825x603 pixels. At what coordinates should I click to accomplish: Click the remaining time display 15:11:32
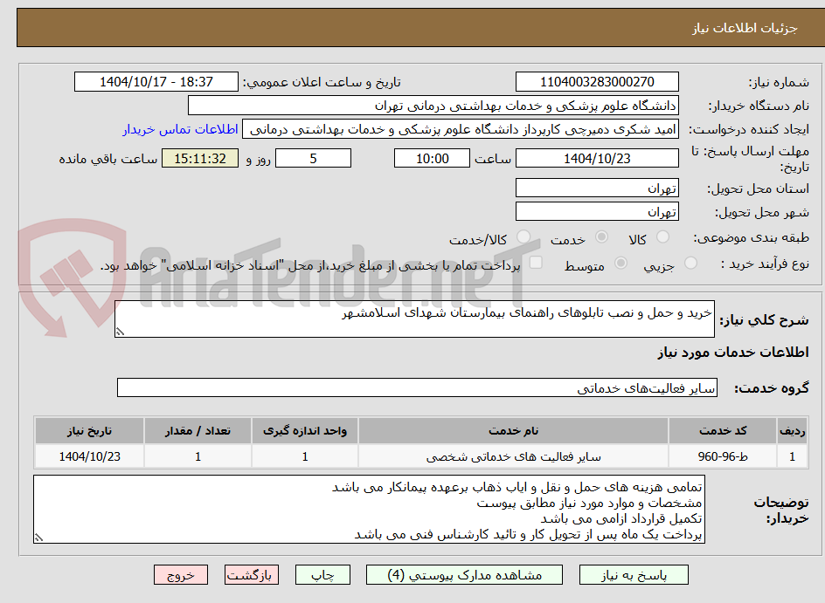tap(199, 159)
